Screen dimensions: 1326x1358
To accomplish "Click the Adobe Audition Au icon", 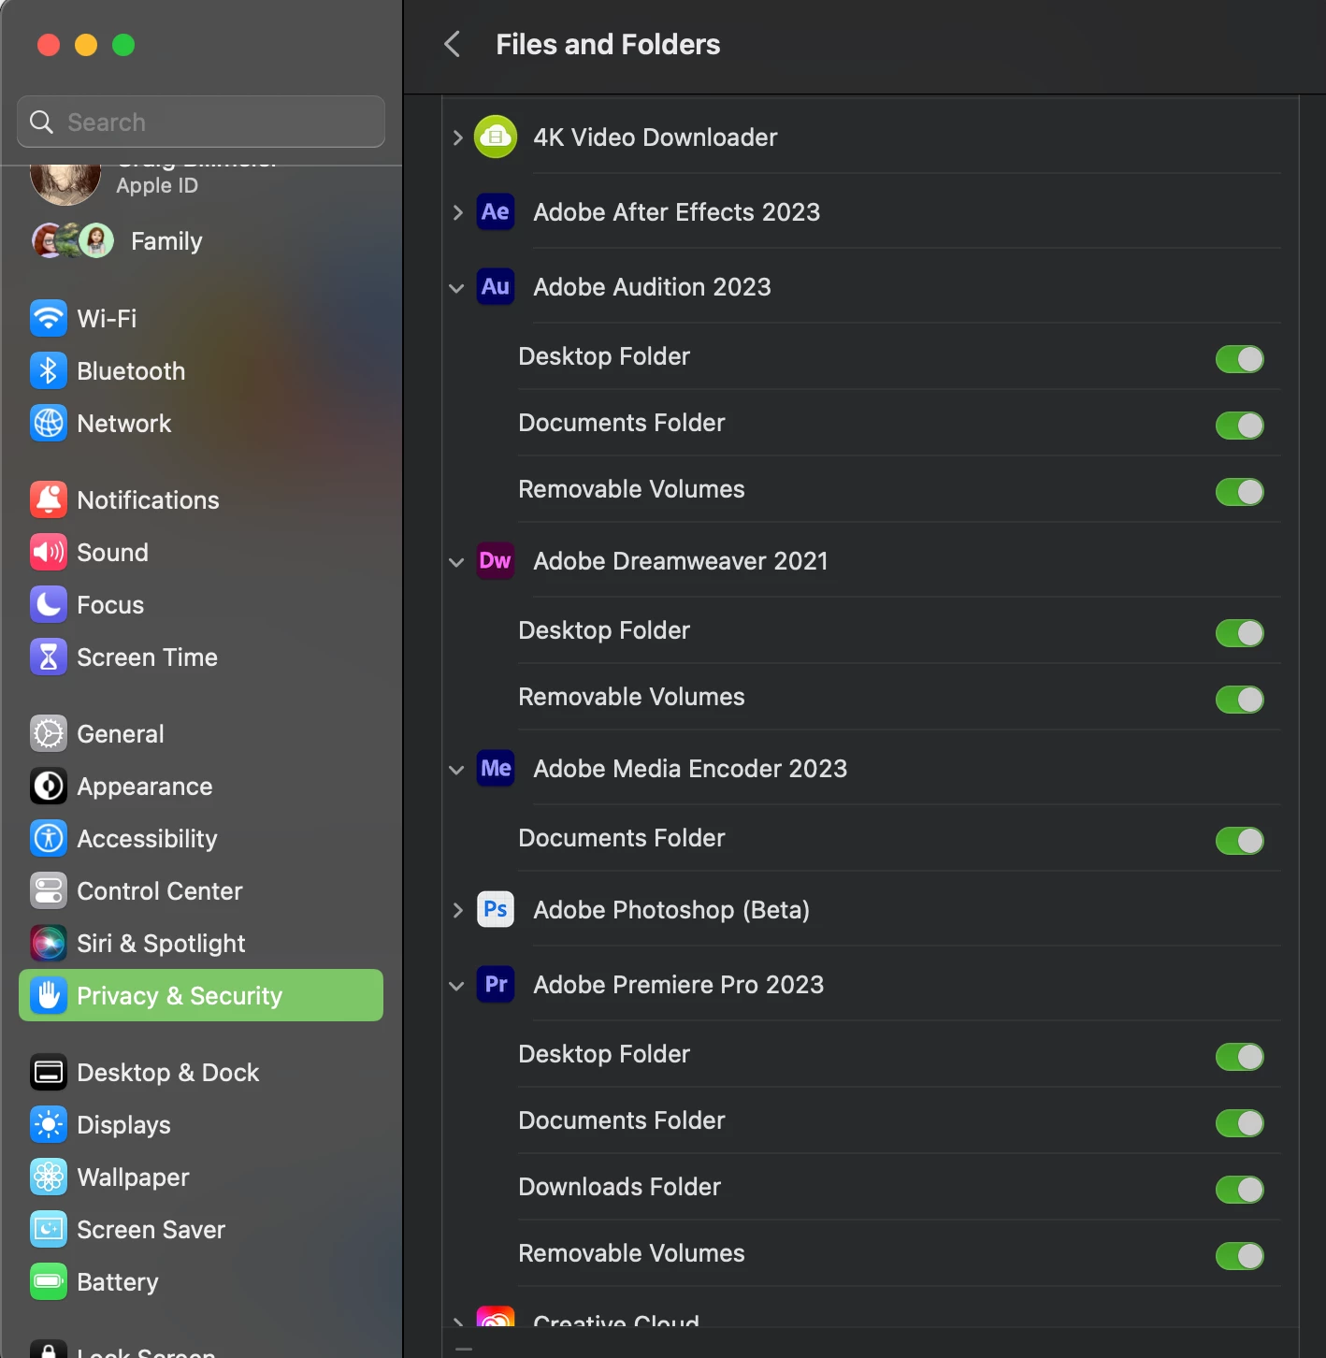I will tap(496, 286).
